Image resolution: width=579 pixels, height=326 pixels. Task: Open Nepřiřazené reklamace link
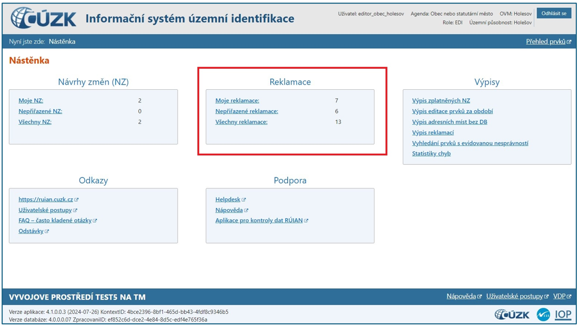pos(247,111)
